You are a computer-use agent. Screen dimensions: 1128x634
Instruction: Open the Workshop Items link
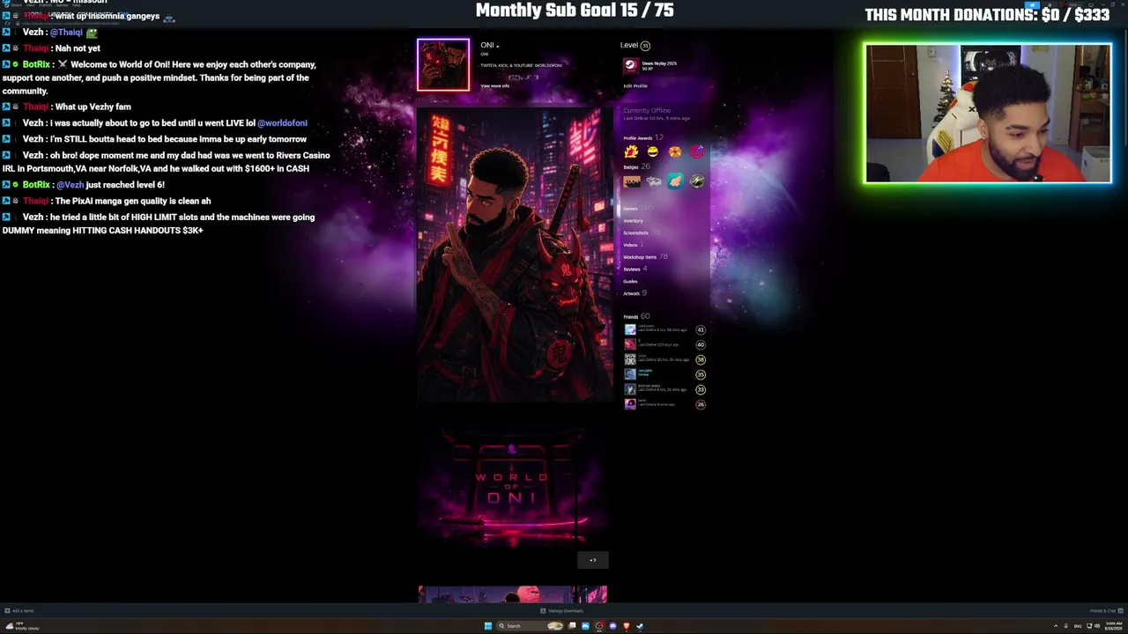point(640,257)
